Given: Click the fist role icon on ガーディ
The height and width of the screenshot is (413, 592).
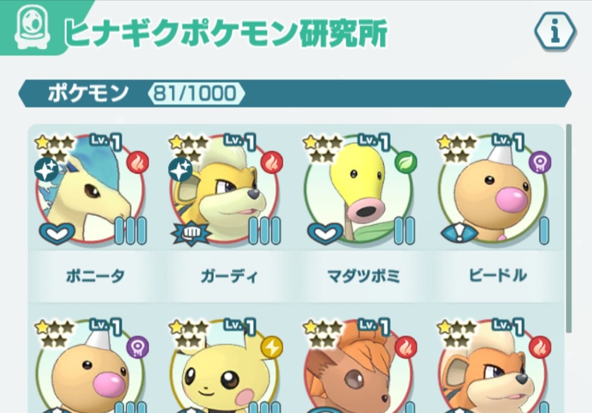Looking at the screenshot, I should pos(191,233).
